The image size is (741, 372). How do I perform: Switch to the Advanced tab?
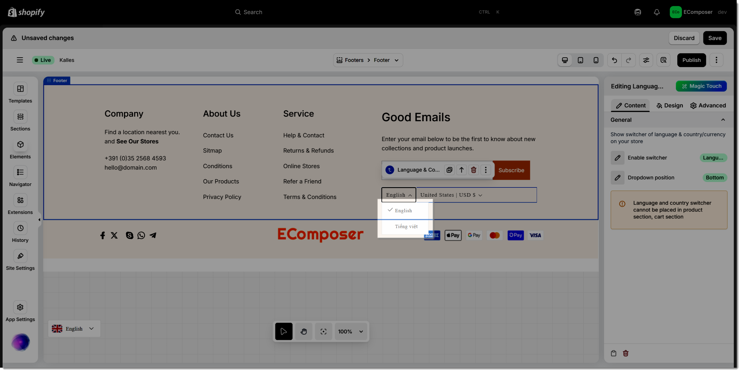[x=708, y=106]
